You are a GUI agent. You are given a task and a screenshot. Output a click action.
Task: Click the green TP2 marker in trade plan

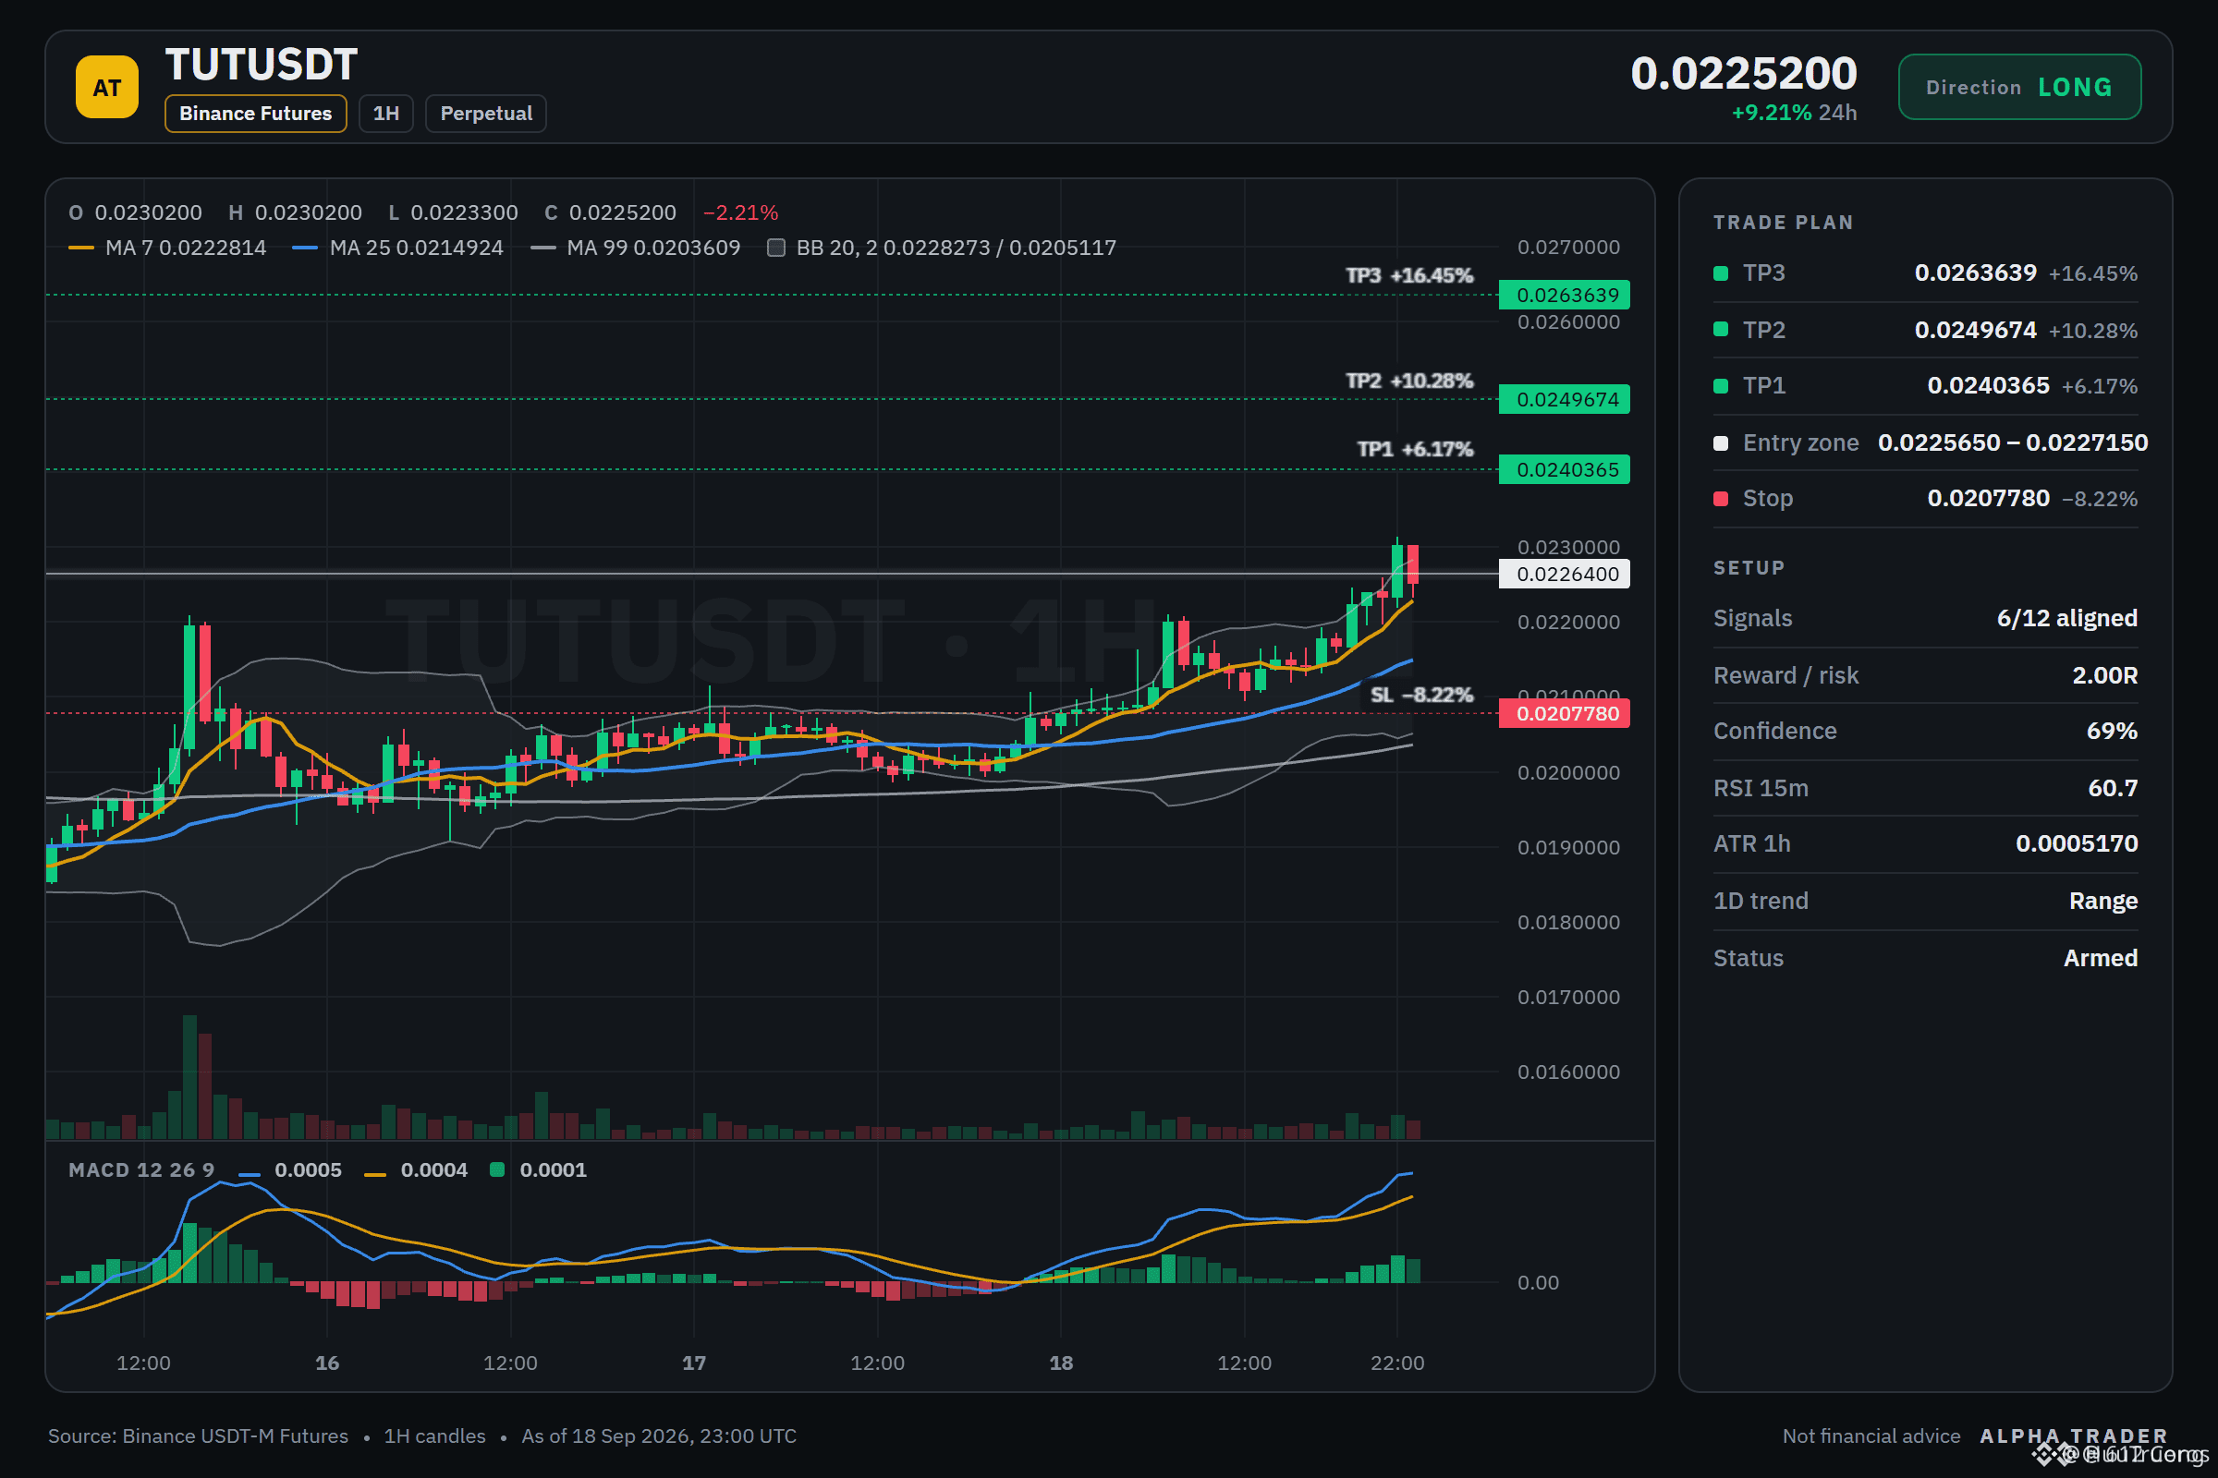click(1720, 330)
